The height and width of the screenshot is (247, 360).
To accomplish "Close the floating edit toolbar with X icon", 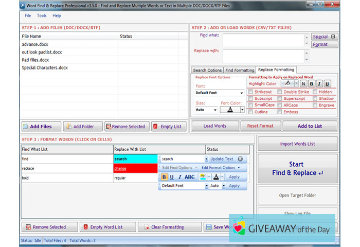I will [240, 159].
